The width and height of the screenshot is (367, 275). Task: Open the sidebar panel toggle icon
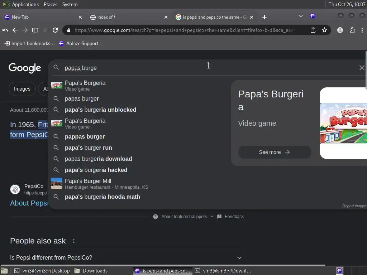tap(35, 30)
